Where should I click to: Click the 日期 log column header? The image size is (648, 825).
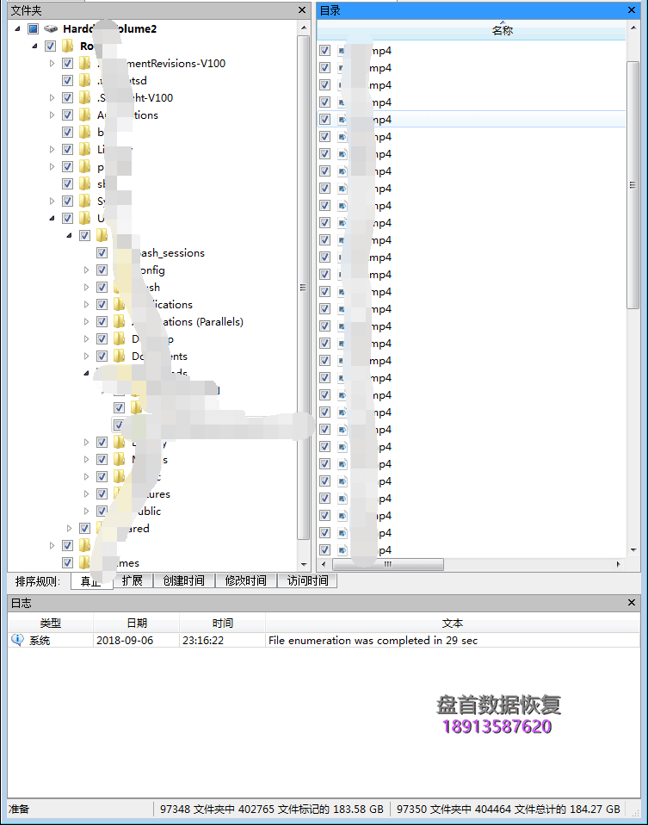pyautogui.click(x=137, y=623)
